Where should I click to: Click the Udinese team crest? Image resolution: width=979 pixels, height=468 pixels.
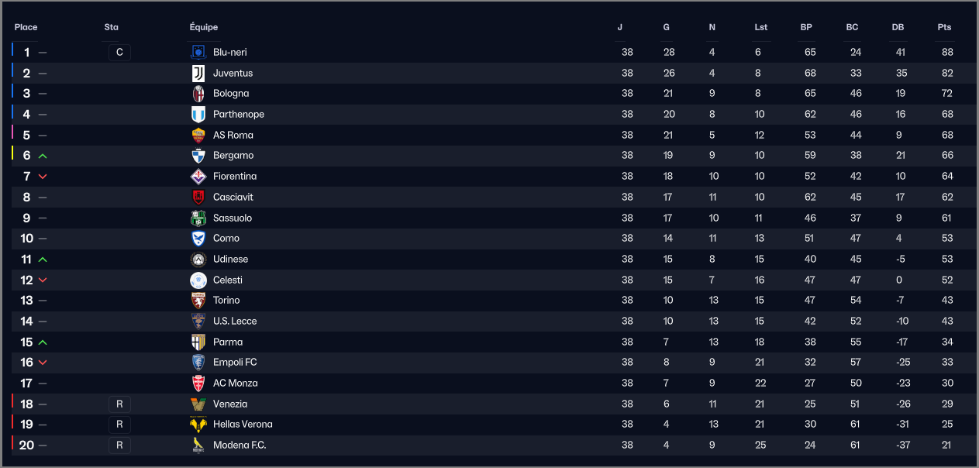198,259
